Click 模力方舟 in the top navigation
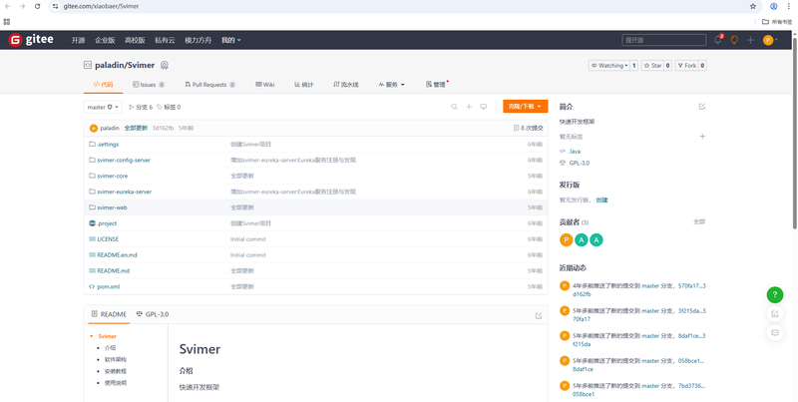The width and height of the screenshot is (798, 402). tap(198, 40)
